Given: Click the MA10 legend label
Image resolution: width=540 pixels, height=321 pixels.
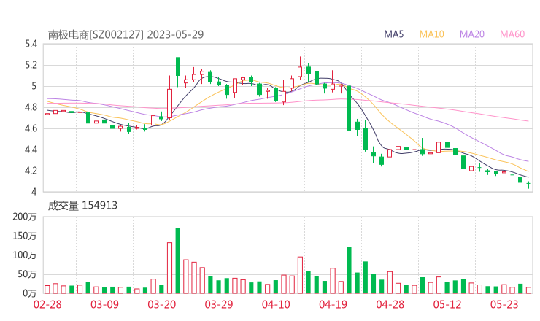Looking at the screenshot, I should (x=431, y=34).
